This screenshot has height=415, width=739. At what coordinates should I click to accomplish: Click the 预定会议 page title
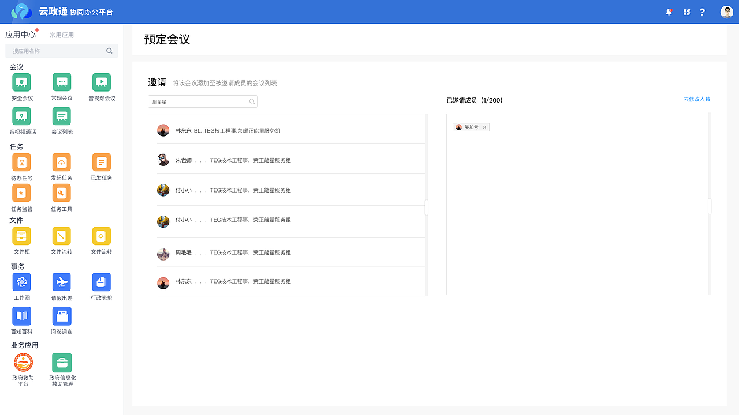167,39
